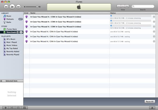This screenshot has width=158, height=110.
Task: Cancel the waiting 19.2 MB download
Action: click(x=154, y=32)
